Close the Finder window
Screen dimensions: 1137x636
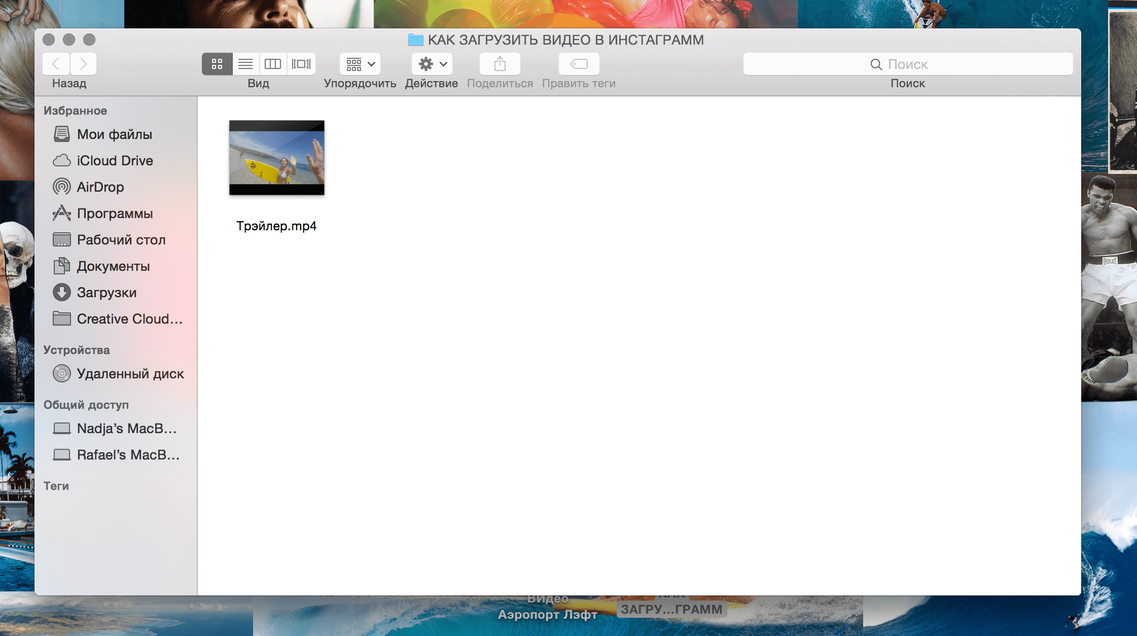tap(49, 40)
